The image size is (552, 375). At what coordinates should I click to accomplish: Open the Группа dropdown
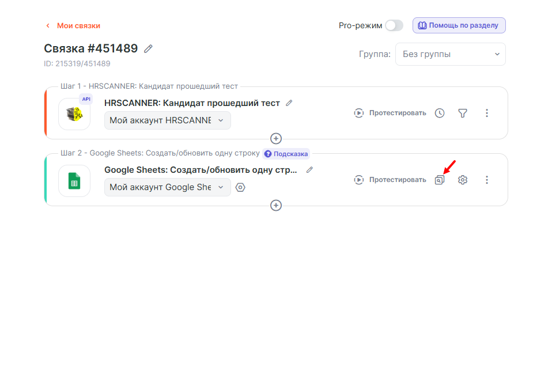(450, 54)
